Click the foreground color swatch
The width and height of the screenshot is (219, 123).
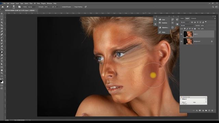(x=1, y=81)
